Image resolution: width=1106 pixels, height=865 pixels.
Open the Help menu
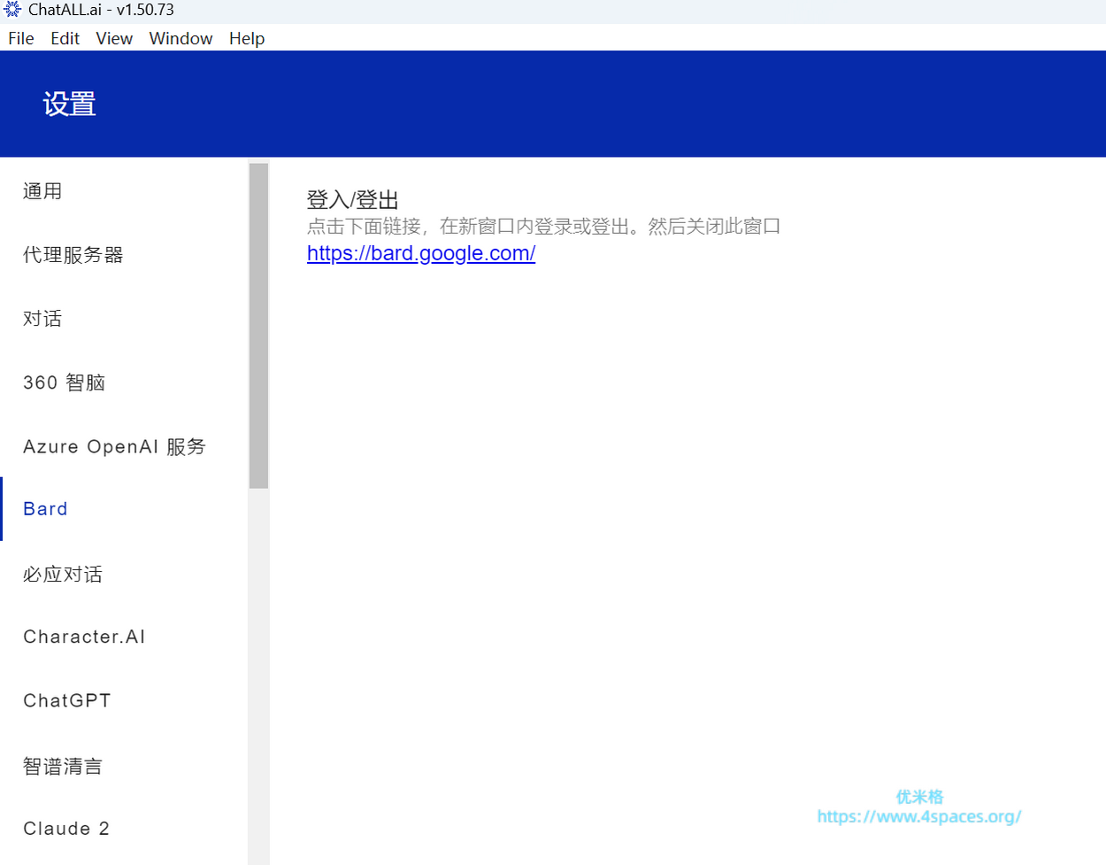pos(247,38)
